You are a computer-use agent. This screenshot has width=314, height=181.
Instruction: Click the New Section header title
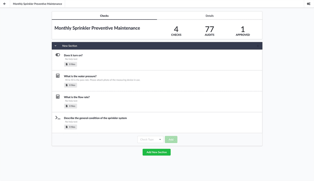point(70,46)
